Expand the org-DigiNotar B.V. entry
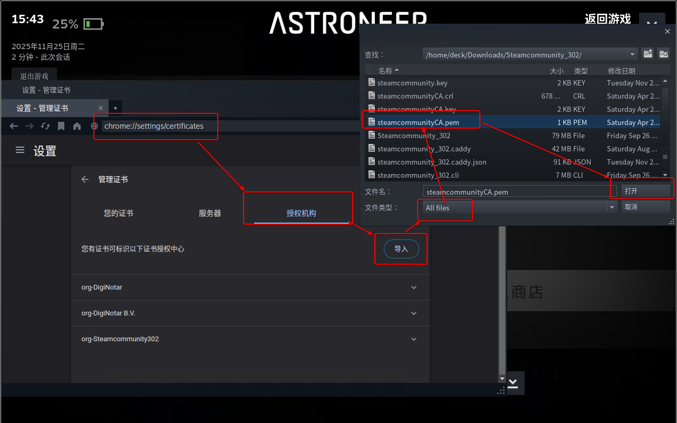The image size is (677, 423). pyautogui.click(x=413, y=313)
